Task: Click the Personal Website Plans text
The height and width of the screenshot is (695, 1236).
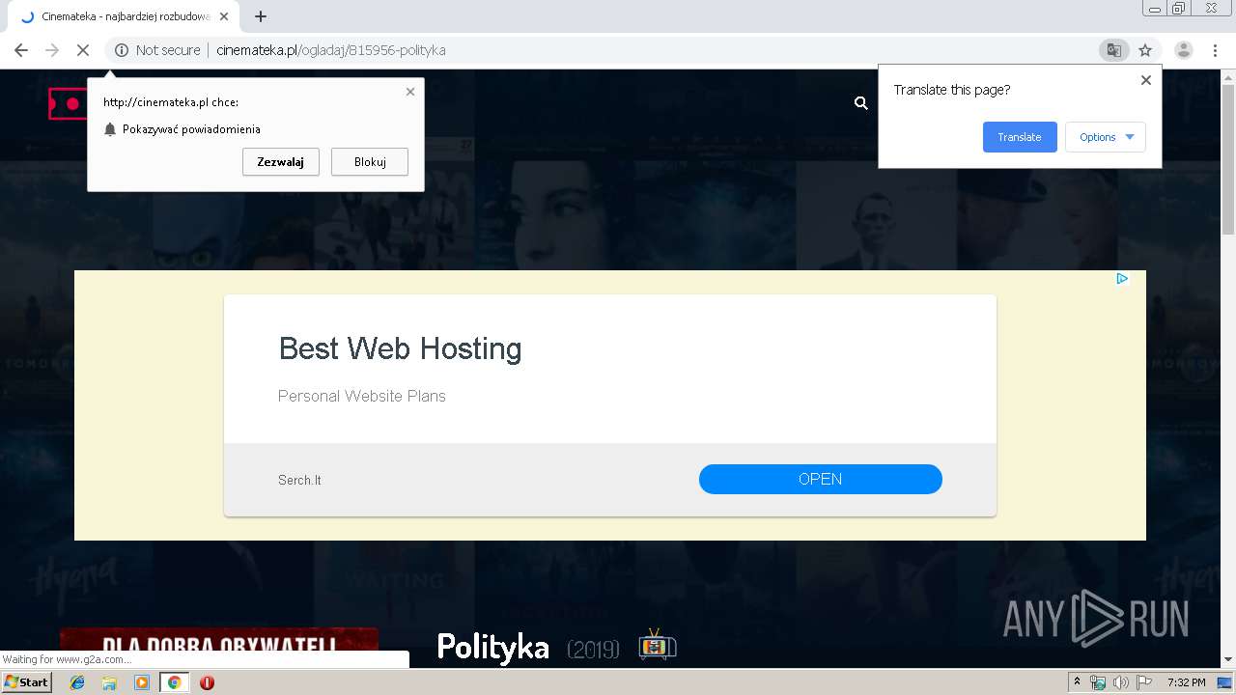Action: pyautogui.click(x=362, y=396)
